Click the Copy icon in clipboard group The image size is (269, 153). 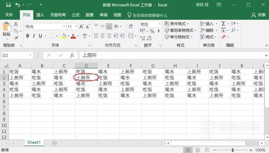[x=16, y=31]
